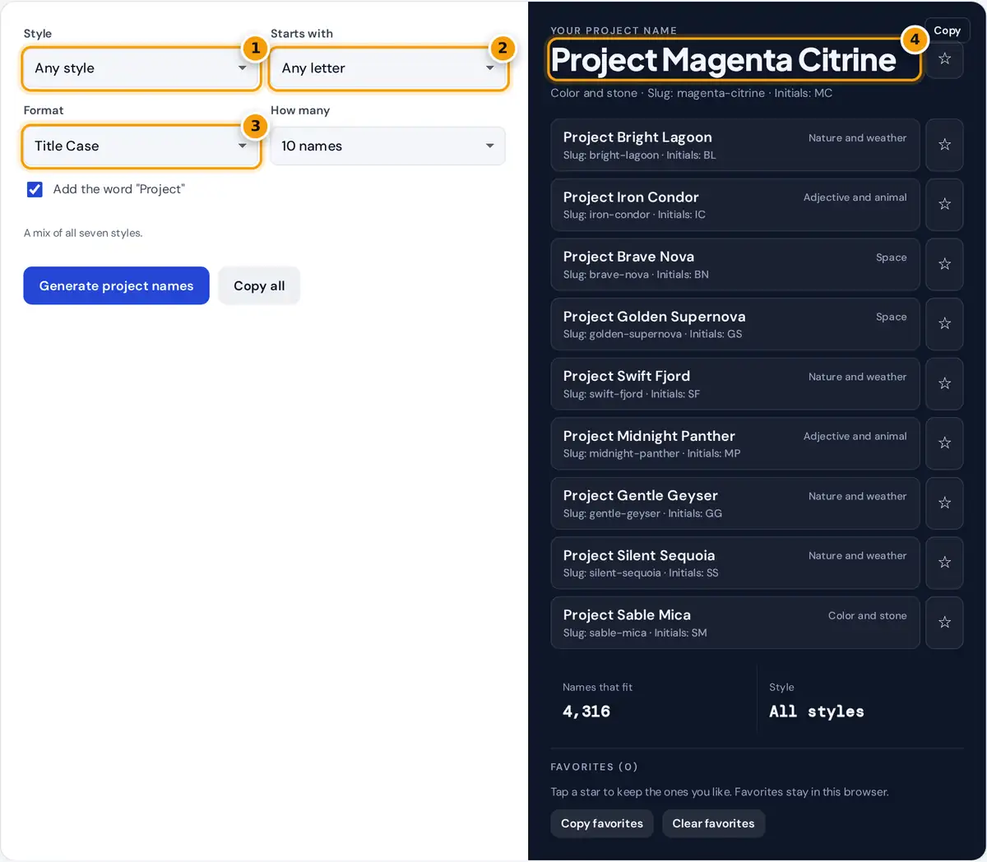
Task: Click the Project Golden Supernova name text
Action: (x=654, y=317)
